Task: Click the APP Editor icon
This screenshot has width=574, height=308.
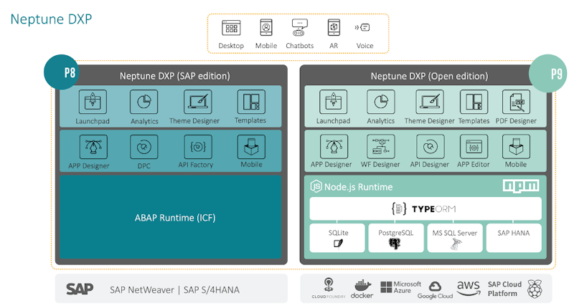Action: click(473, 148)
